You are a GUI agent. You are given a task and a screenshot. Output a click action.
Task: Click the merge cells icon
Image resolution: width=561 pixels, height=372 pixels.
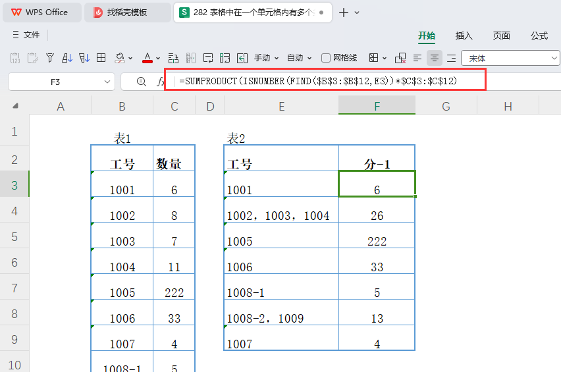225,58
